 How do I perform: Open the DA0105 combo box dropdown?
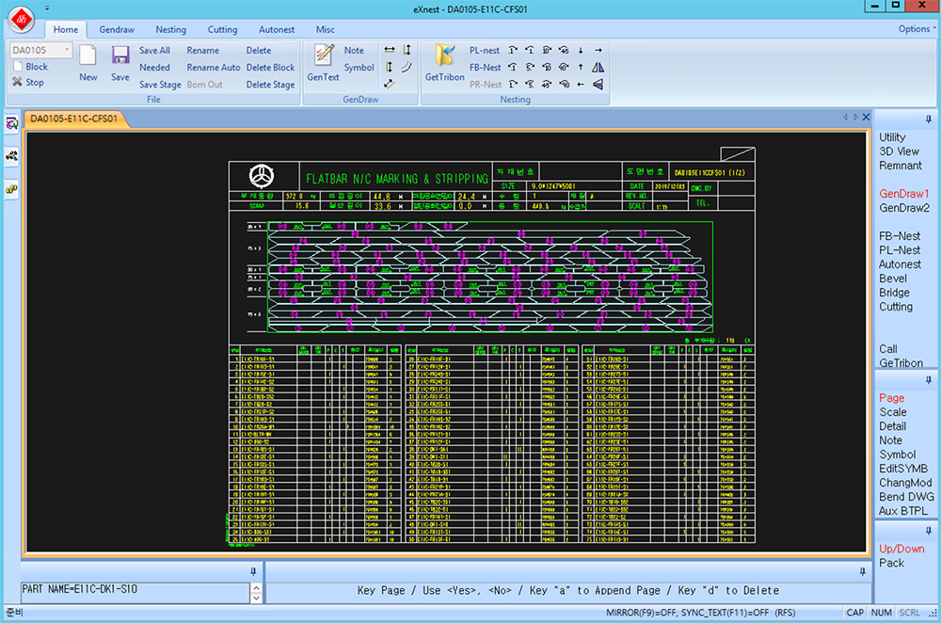coord(68,50)
